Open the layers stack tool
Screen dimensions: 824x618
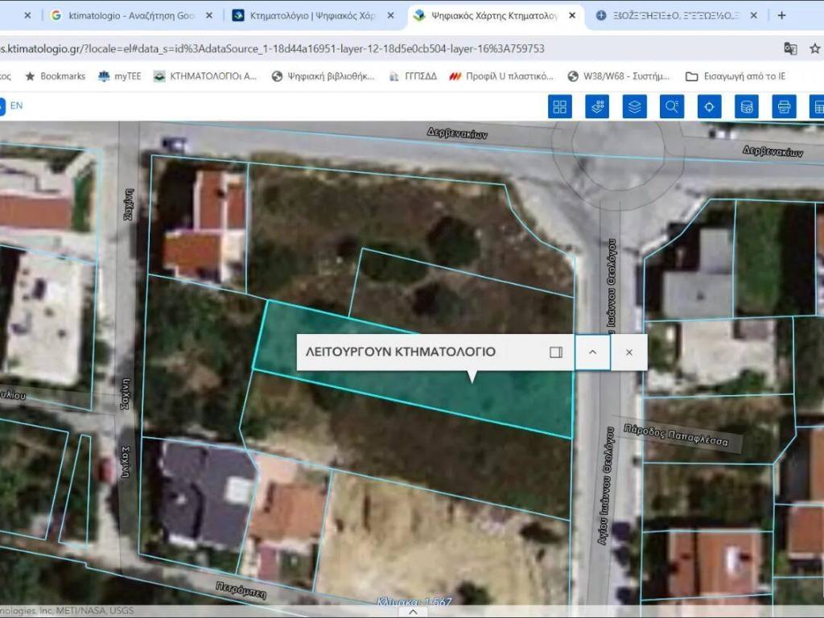click(x=635, y=106)
